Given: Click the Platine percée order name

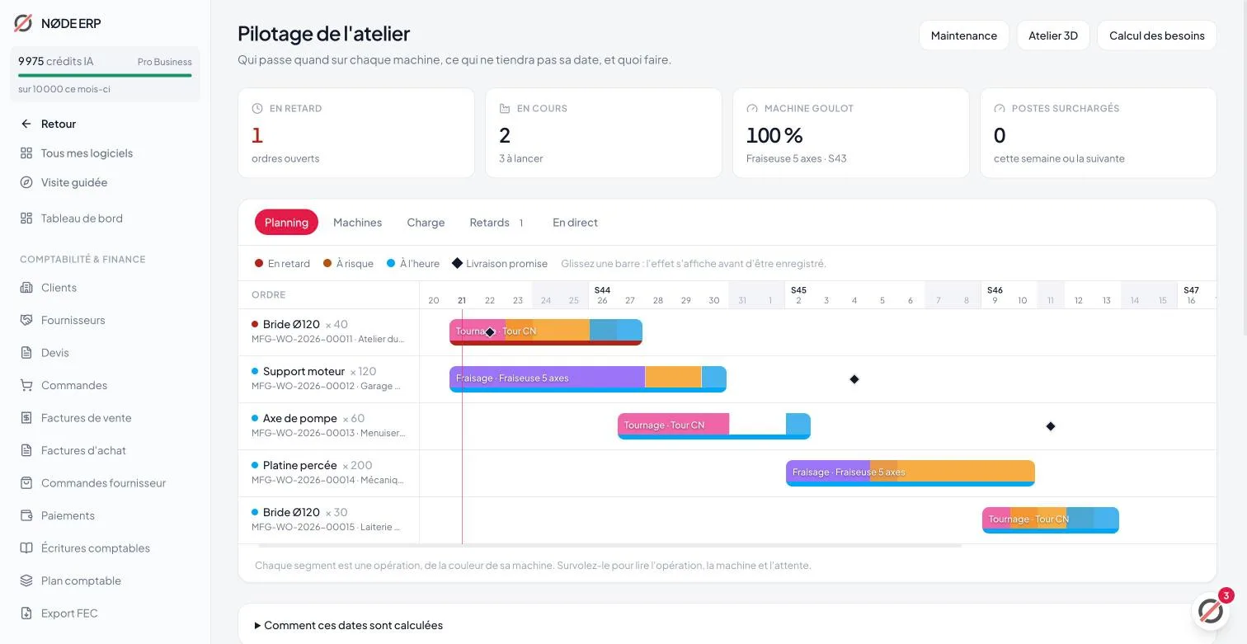Looking at the screenshot, I should click(300, 465).
